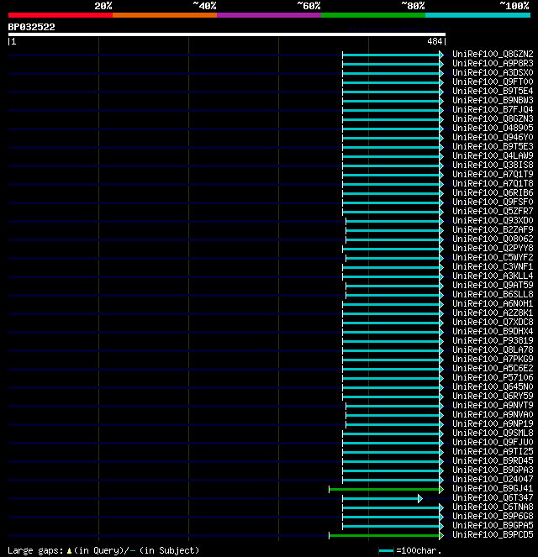
Task: Choose the UniRef100_A7Q1T9 hit
Action: click(493, 174)
